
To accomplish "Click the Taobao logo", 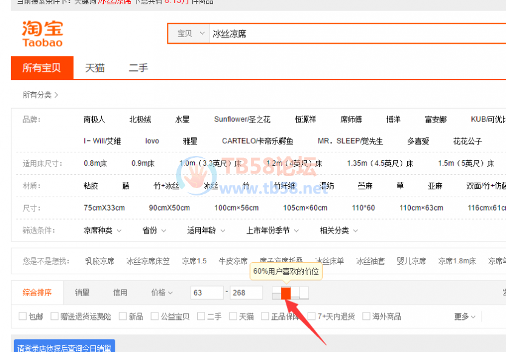I will point(42,33).
